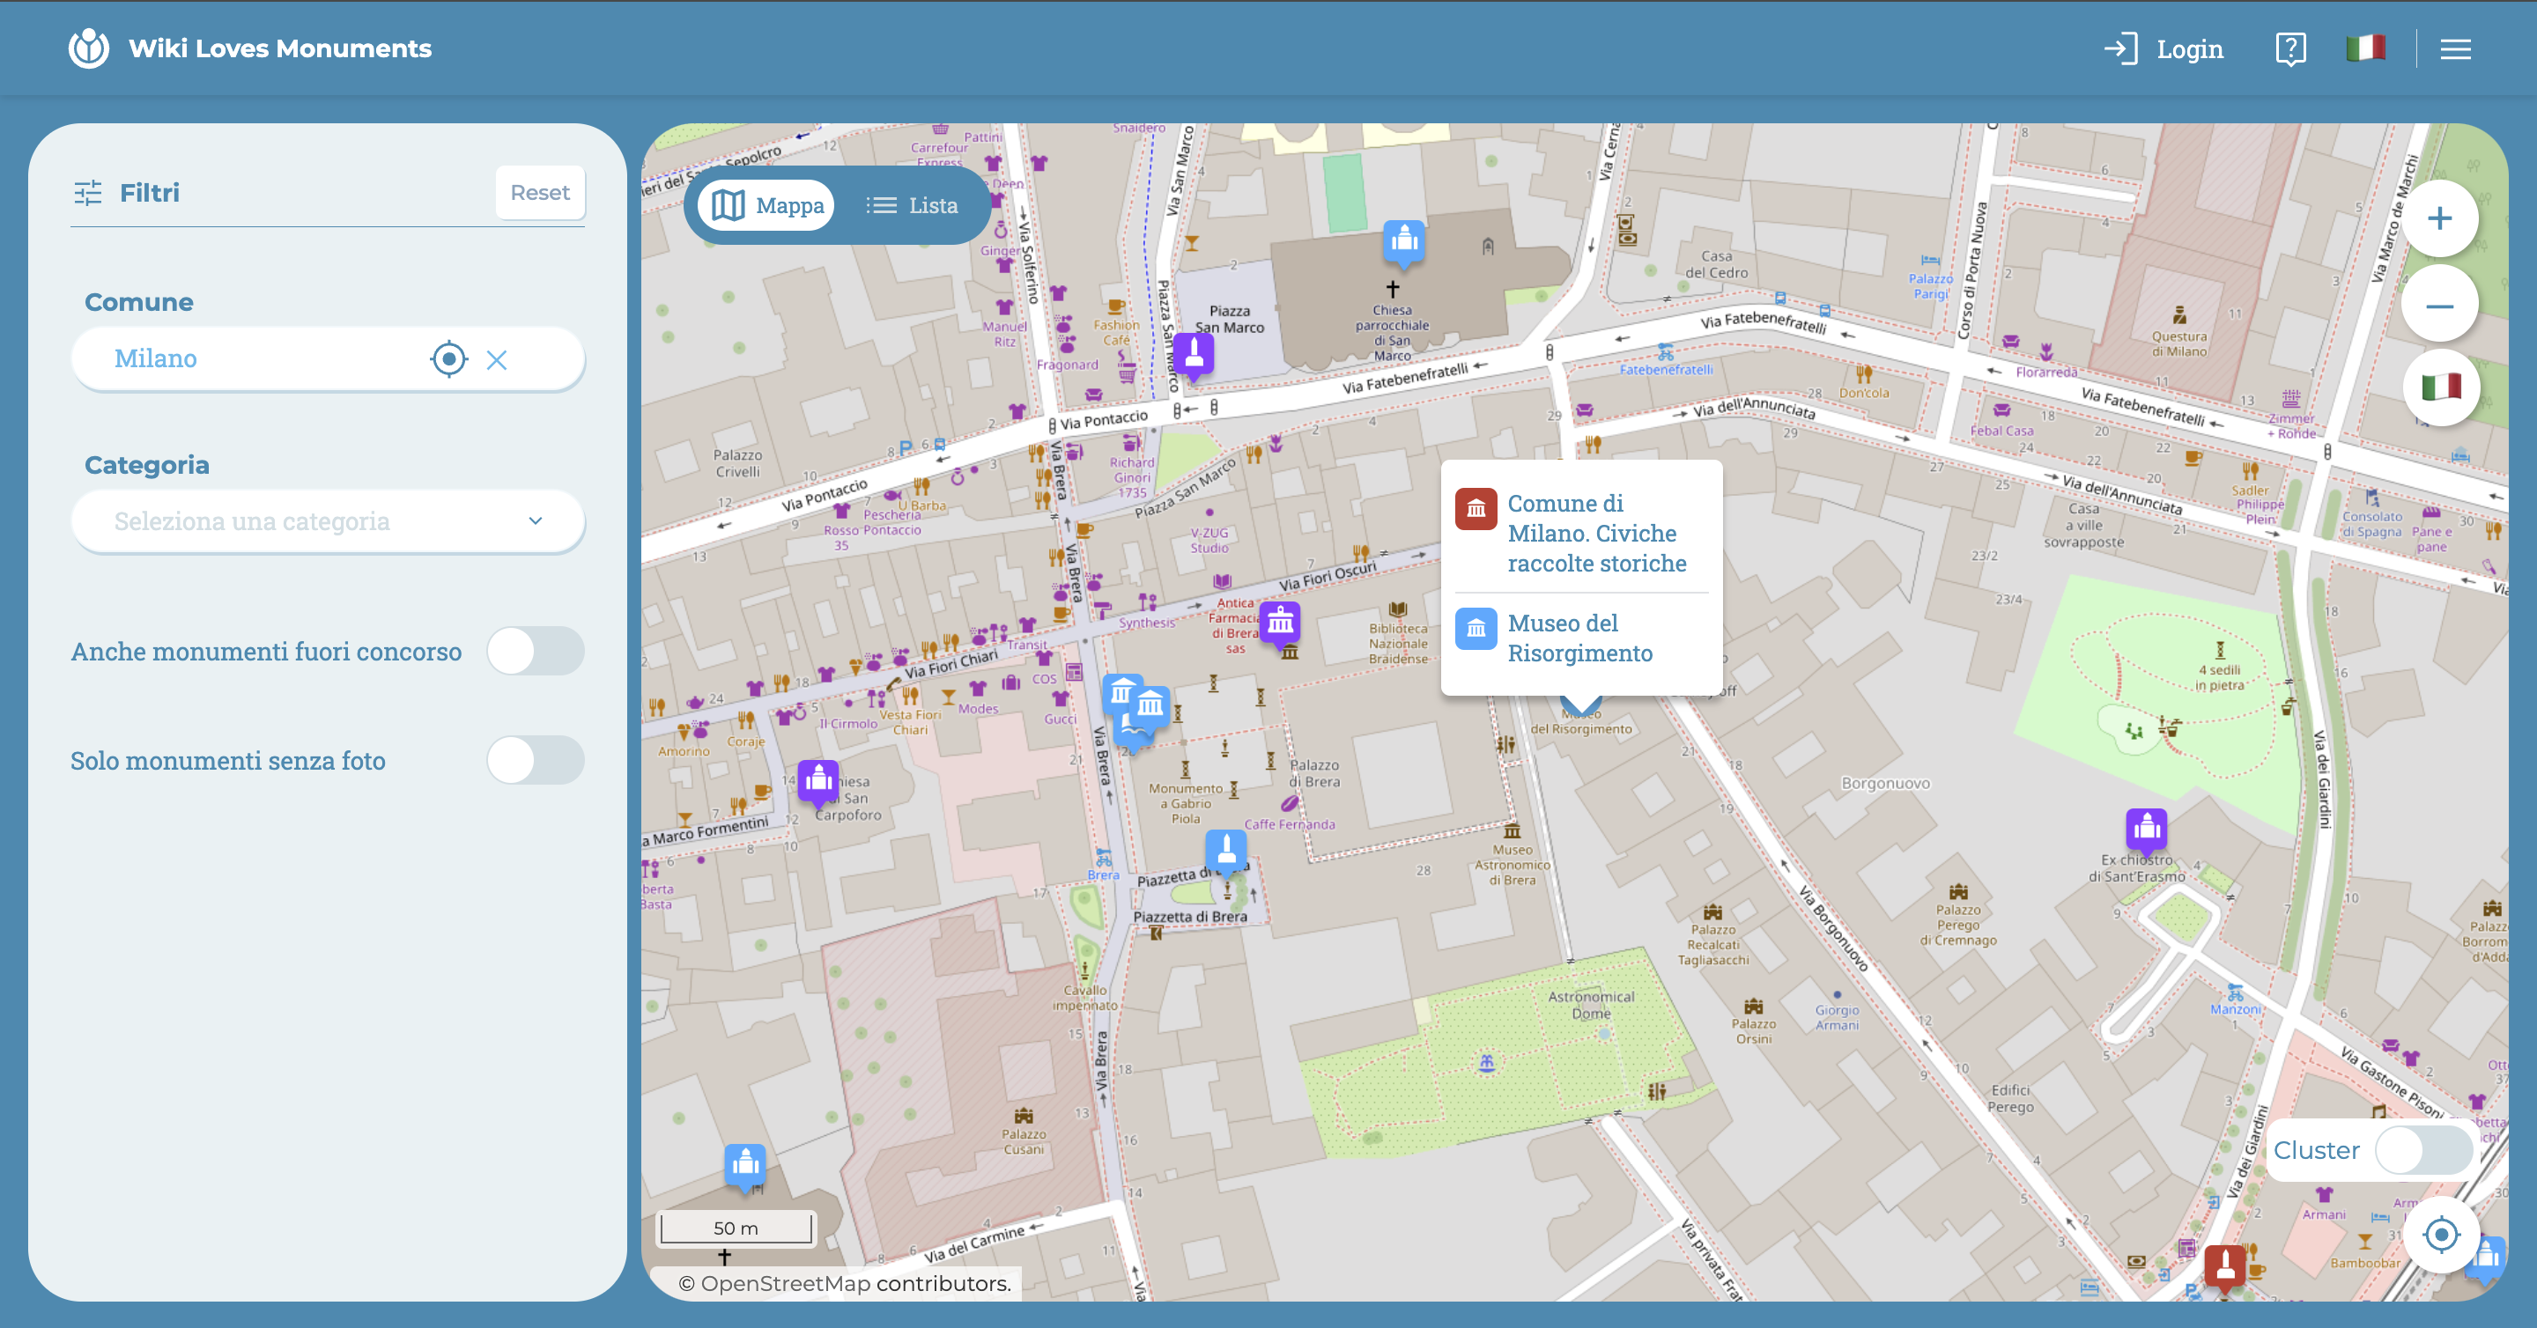Open the hamburger menu in header
This screenshot has height=1328, width=2537.
[x=2455, y=49]
